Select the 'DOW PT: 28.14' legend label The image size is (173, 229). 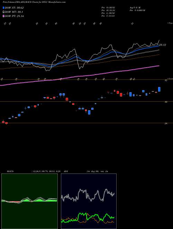click(x=14, y=16)
